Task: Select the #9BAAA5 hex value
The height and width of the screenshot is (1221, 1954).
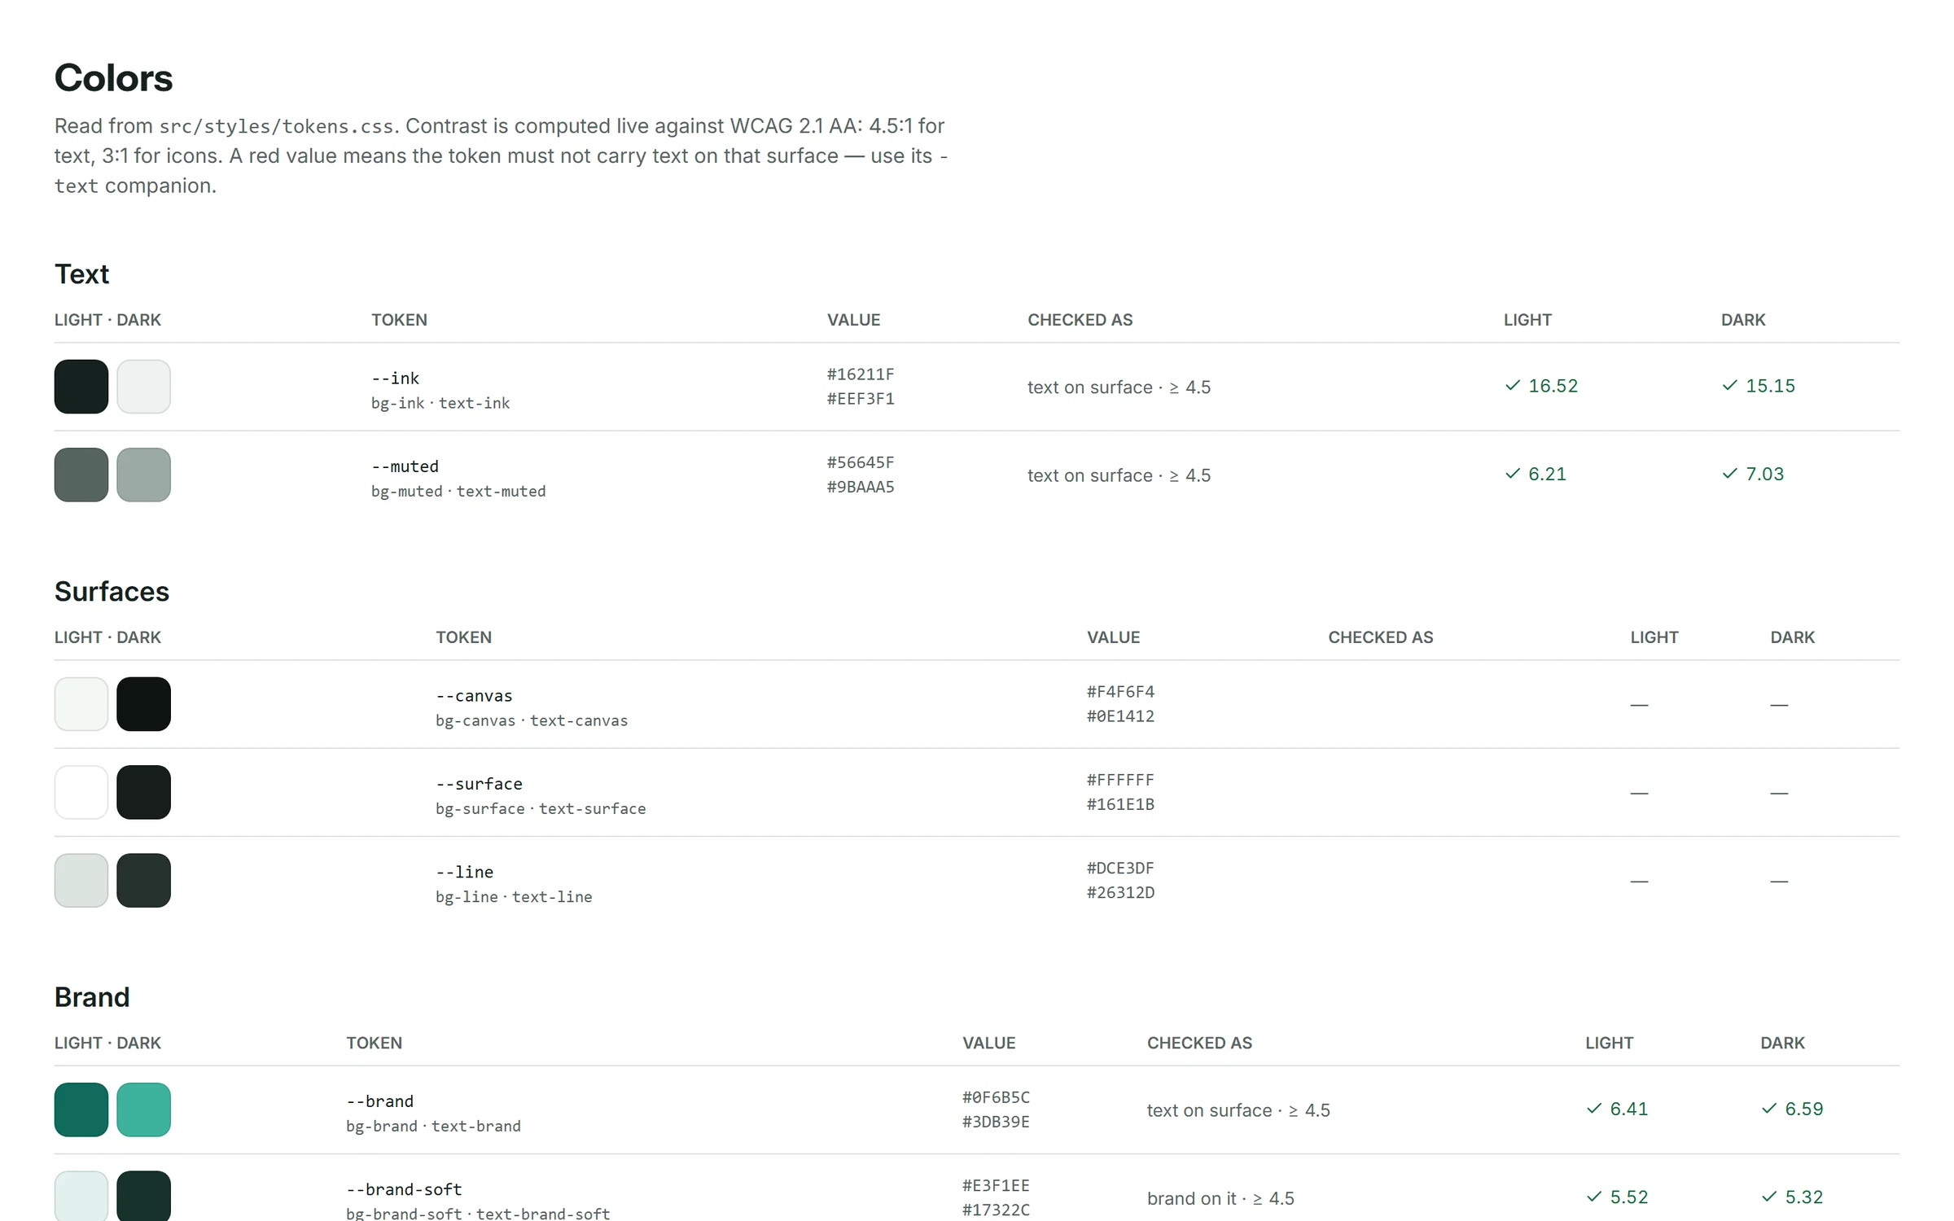Action: pos(861,487)
